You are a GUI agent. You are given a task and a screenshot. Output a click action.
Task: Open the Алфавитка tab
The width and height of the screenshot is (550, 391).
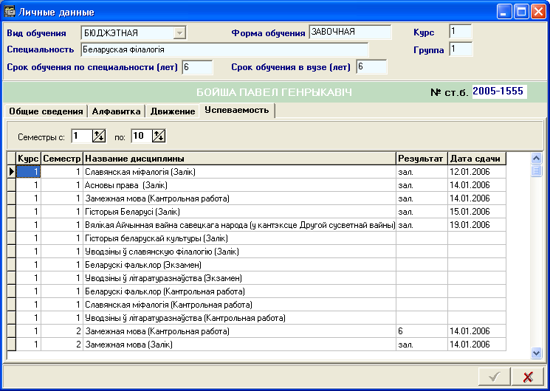(116, 111)
